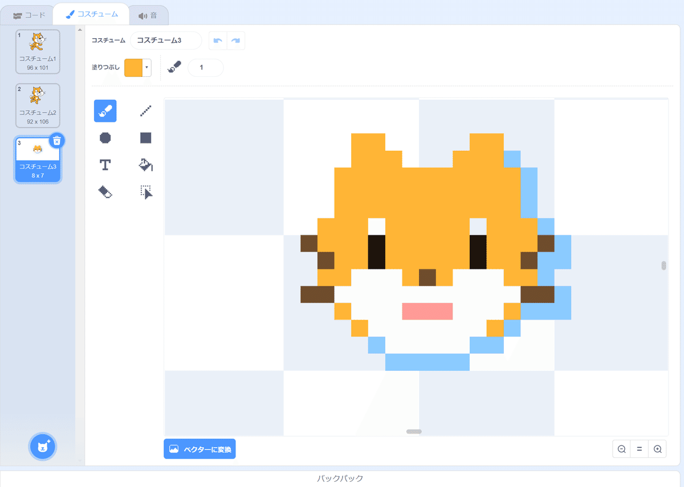Click the 塗りつぶし label
This screenshot has width=684, height=487.
coord(106,68)
